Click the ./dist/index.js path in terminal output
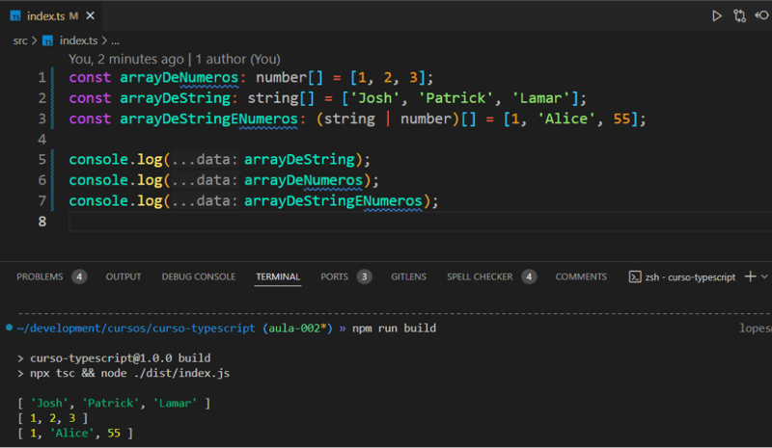Viewport: 772px width, 448px height. point(181,373)
